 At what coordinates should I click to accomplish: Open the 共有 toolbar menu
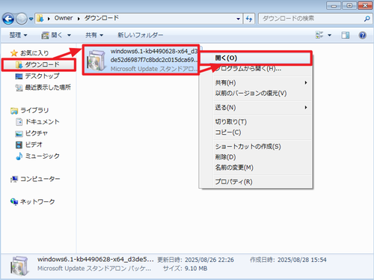pos(94,35)
